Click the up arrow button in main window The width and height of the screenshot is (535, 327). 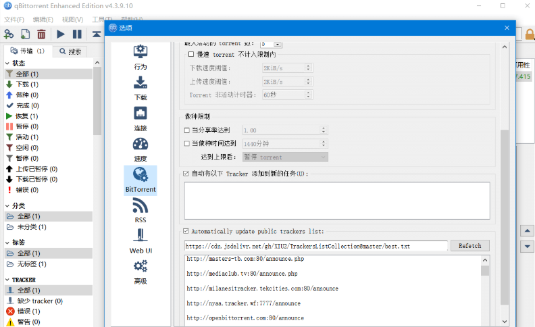(x=527, y=231)
